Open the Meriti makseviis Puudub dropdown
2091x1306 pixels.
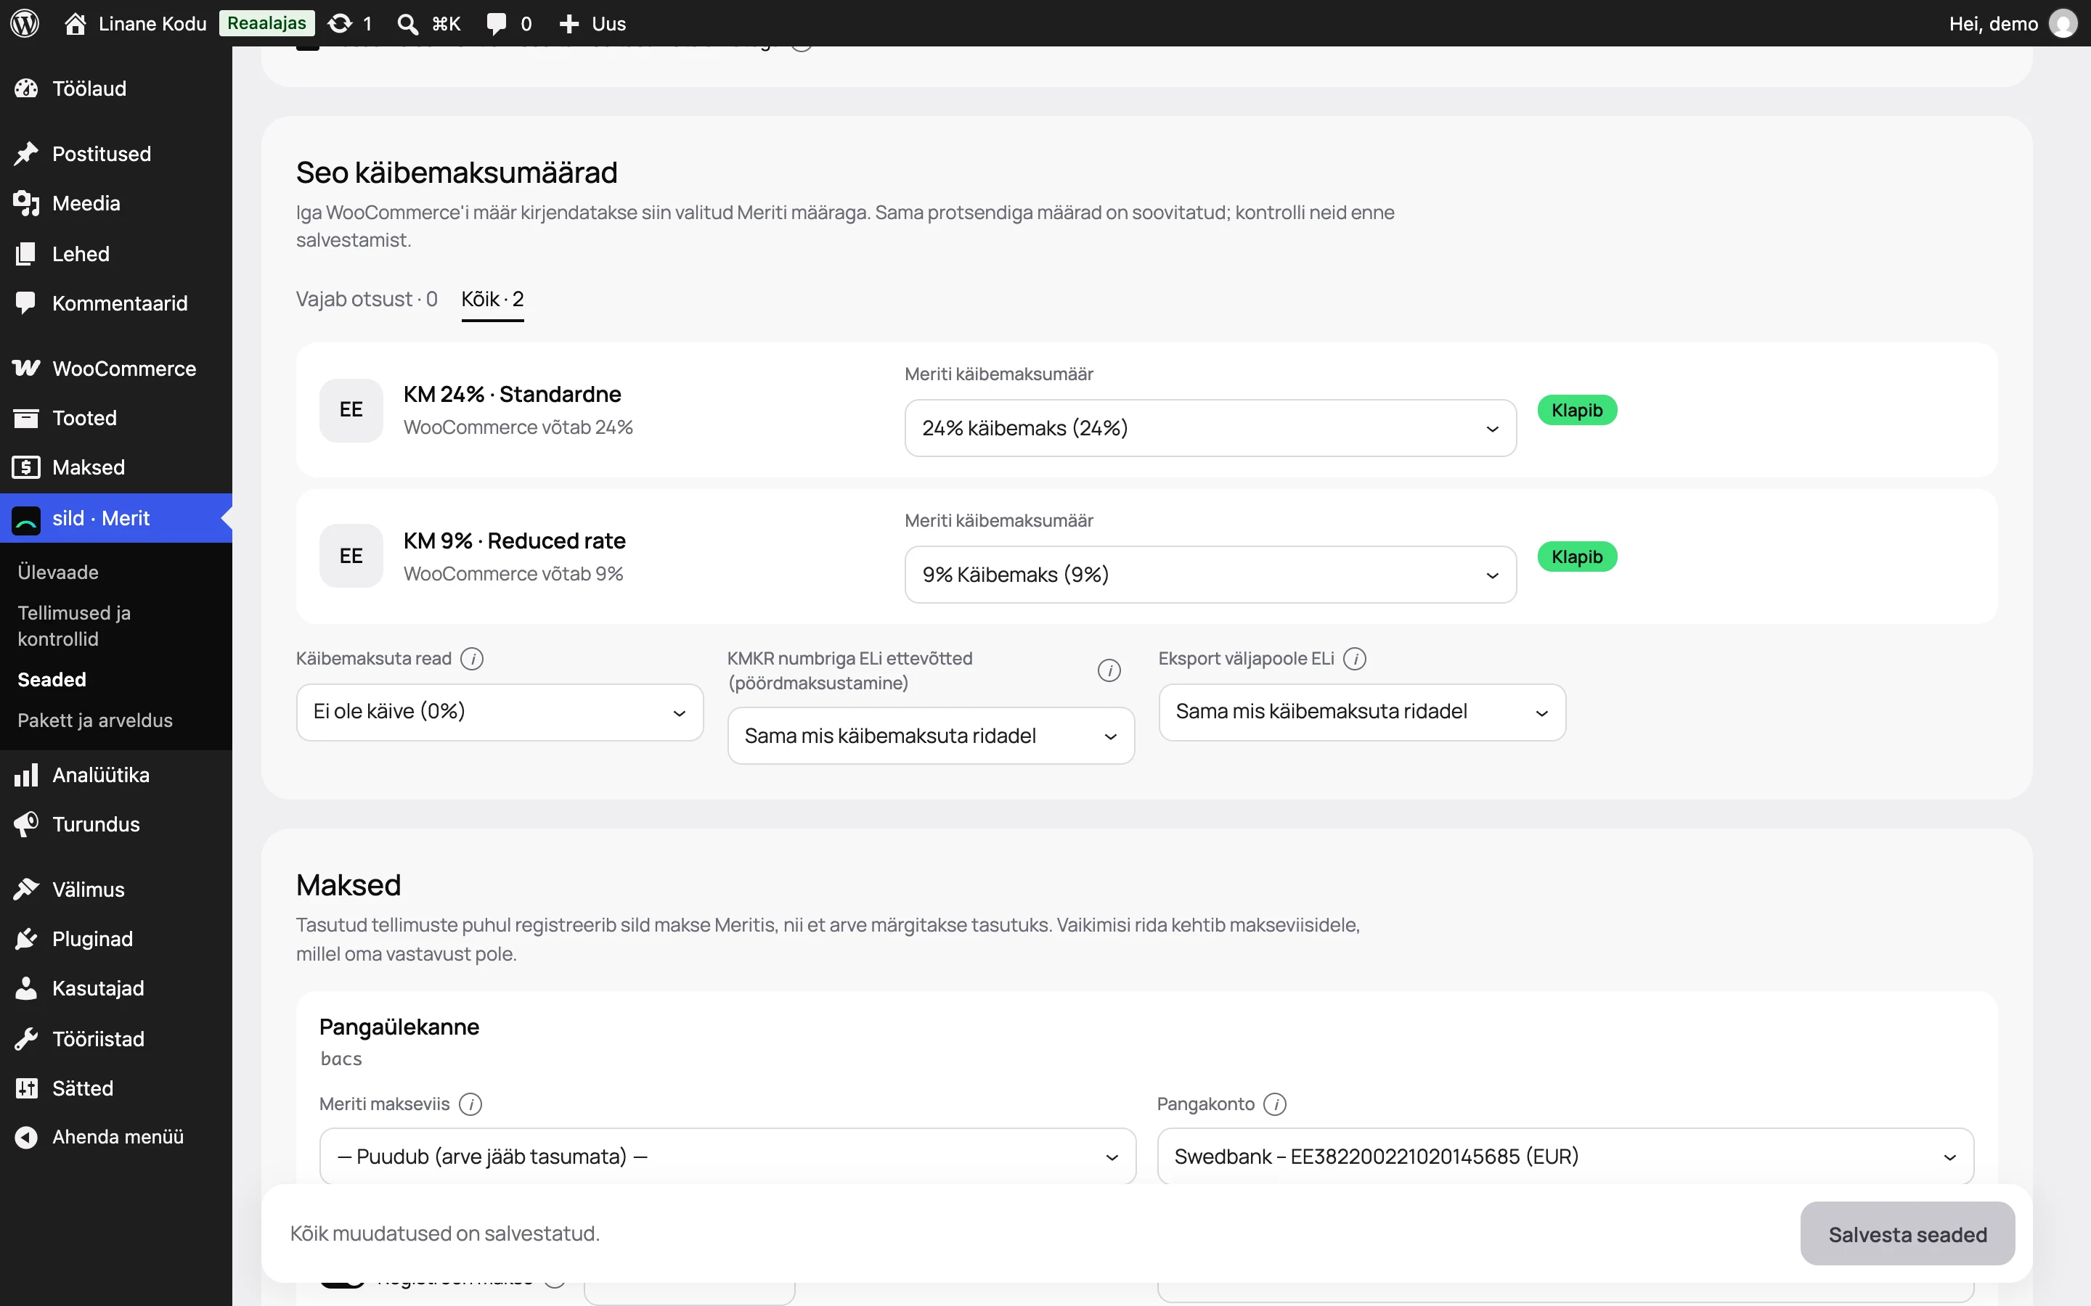pos(727,1157)
